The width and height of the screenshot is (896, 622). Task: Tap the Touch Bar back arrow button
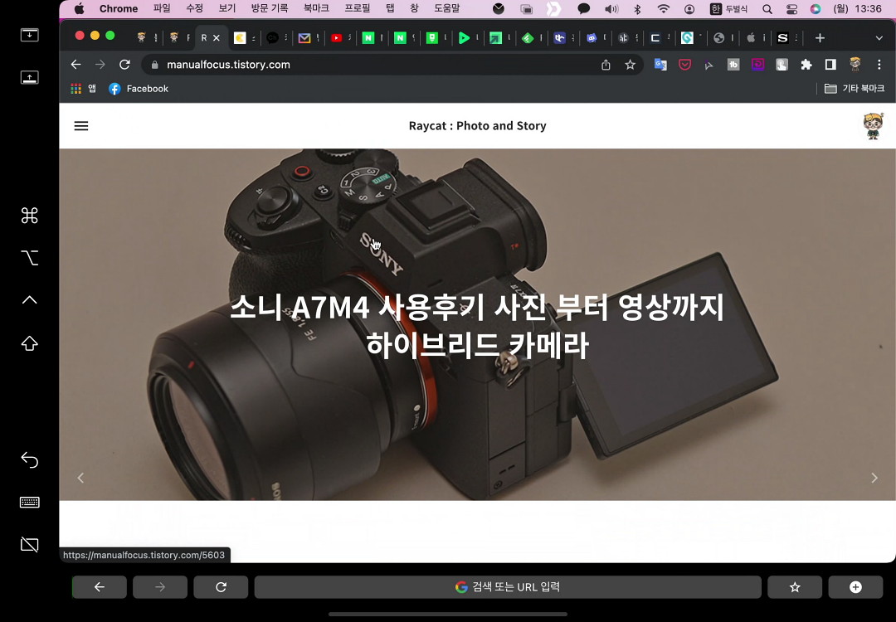pyautogui.click(x=100, y=587)
